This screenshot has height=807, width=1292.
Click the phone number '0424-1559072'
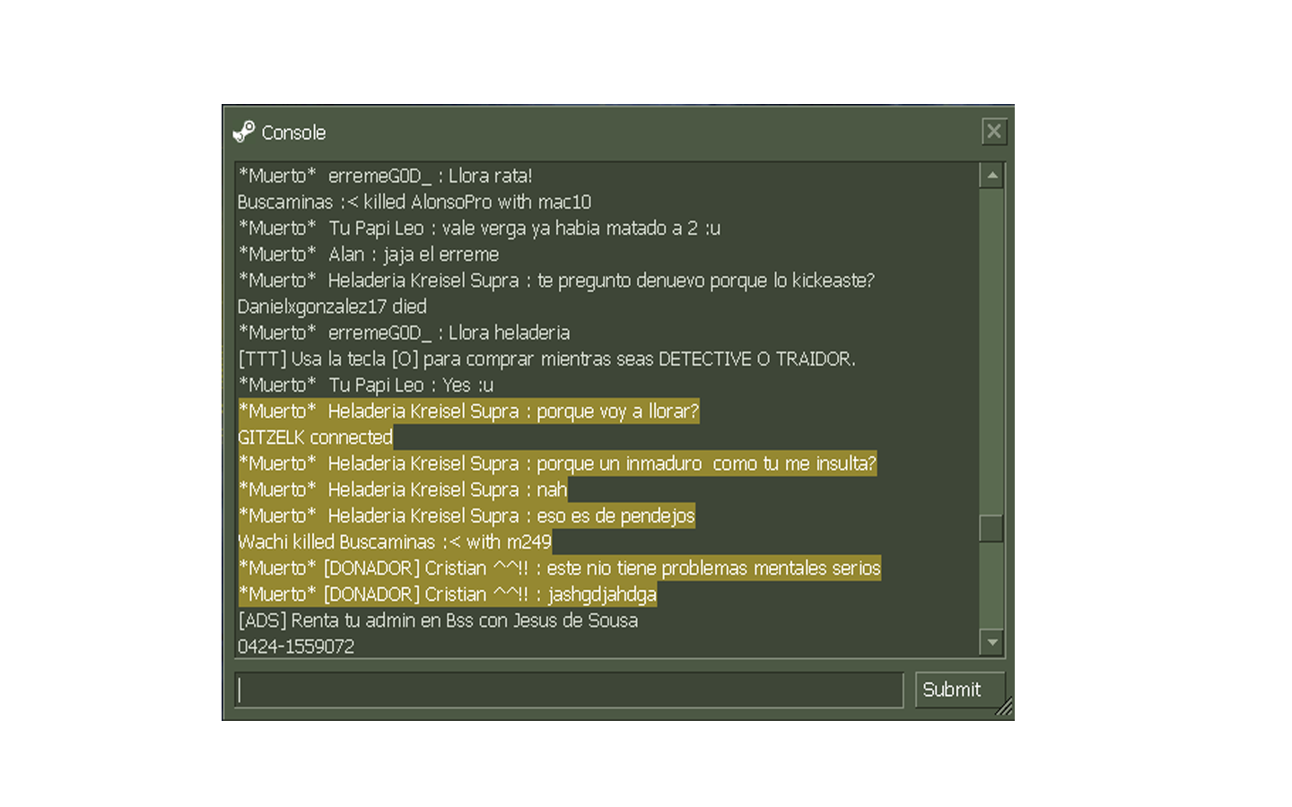coord(296,646)
